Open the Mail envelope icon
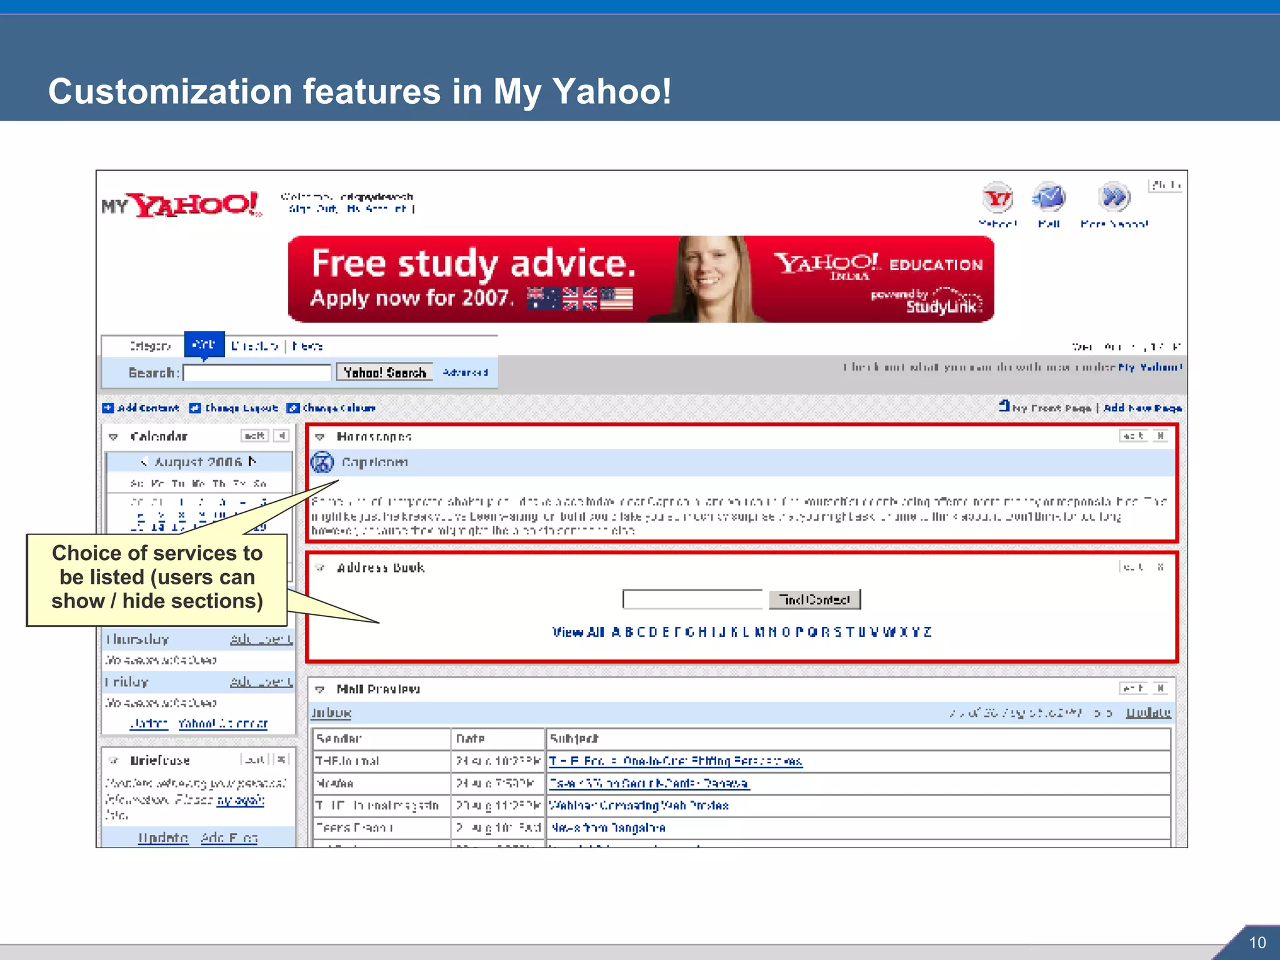 pos(1049,198)
